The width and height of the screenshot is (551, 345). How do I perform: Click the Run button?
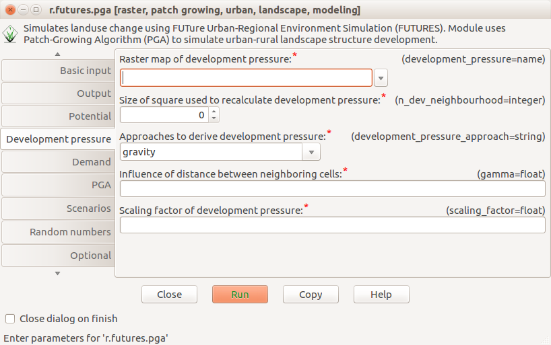(240, 295)
